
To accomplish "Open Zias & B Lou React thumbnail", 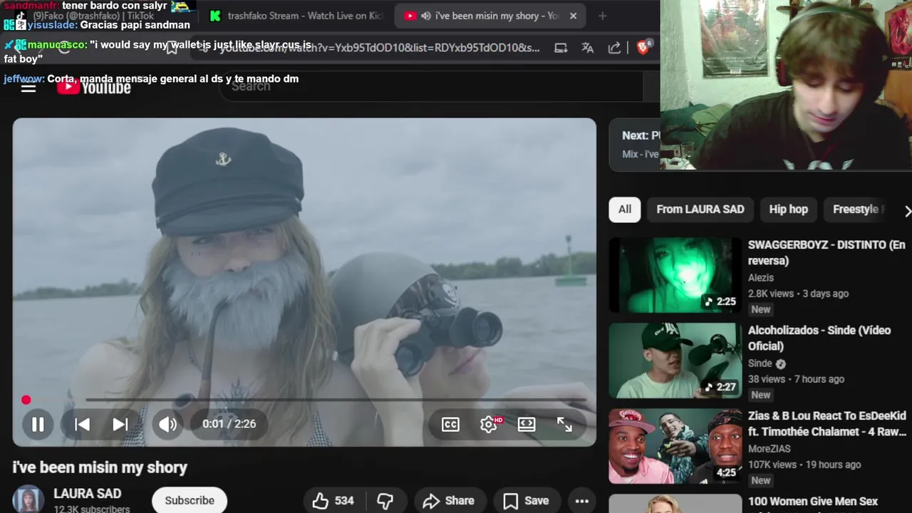I will [675, 447].
